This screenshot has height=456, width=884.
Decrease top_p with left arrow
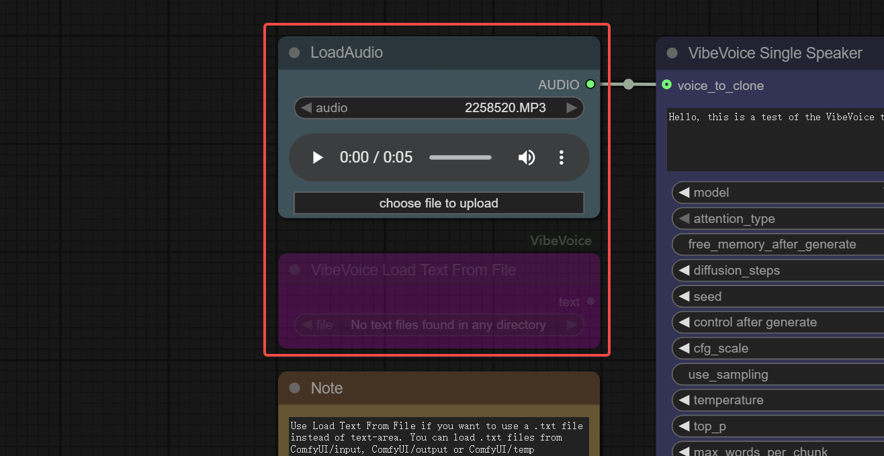point(684,426)
